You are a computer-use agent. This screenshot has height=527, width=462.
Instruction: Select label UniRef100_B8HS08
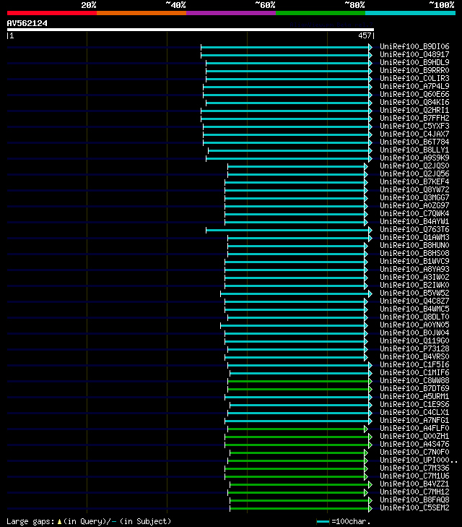point(414,254)
